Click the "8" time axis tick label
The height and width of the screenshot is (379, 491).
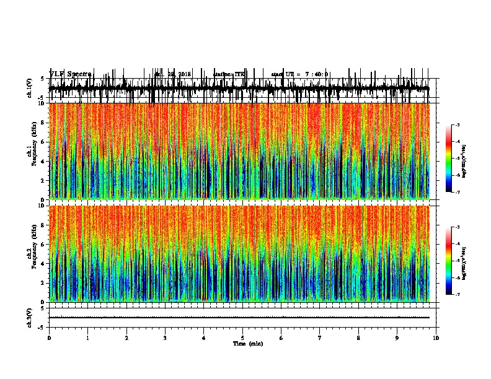[358, 338]
